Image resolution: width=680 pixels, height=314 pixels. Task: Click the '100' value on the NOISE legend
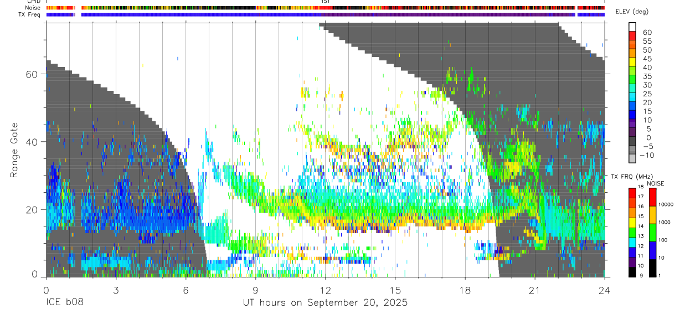[664, 240]
